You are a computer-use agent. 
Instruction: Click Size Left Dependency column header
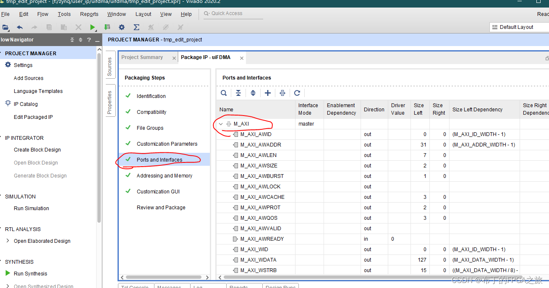click(484, 110)
